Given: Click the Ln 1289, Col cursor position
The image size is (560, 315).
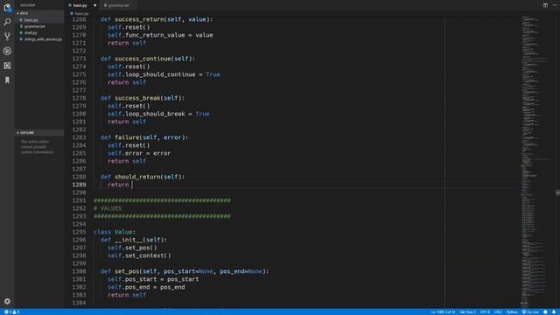Looking at the screenshot, I should tap(443, 312).
